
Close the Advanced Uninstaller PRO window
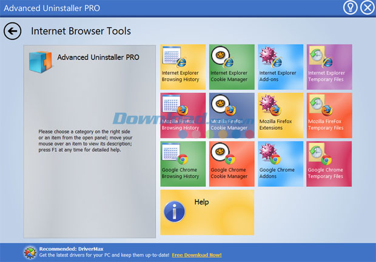(368, 8)
